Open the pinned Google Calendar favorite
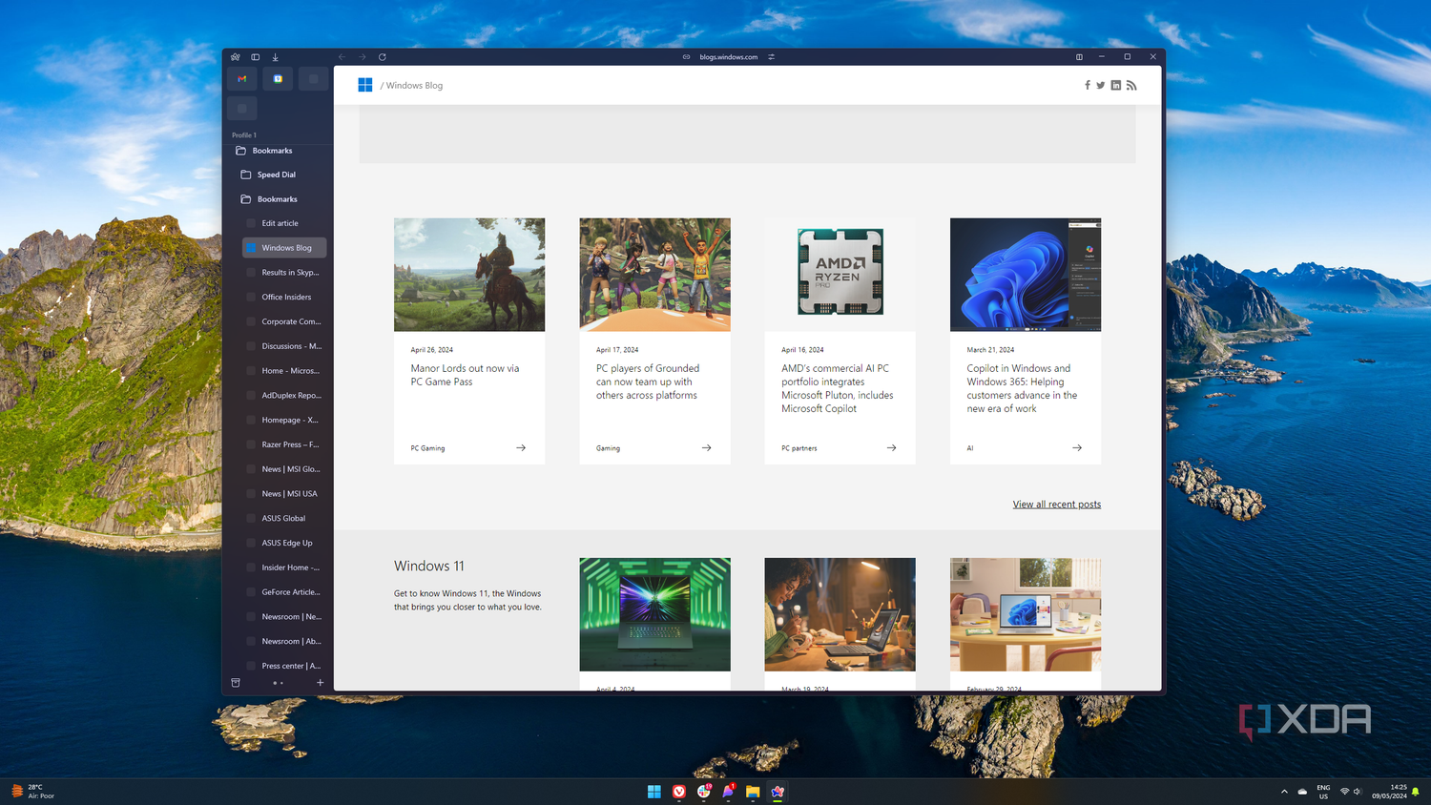This screenshot has height=805, width=1431. click(278, 79)
